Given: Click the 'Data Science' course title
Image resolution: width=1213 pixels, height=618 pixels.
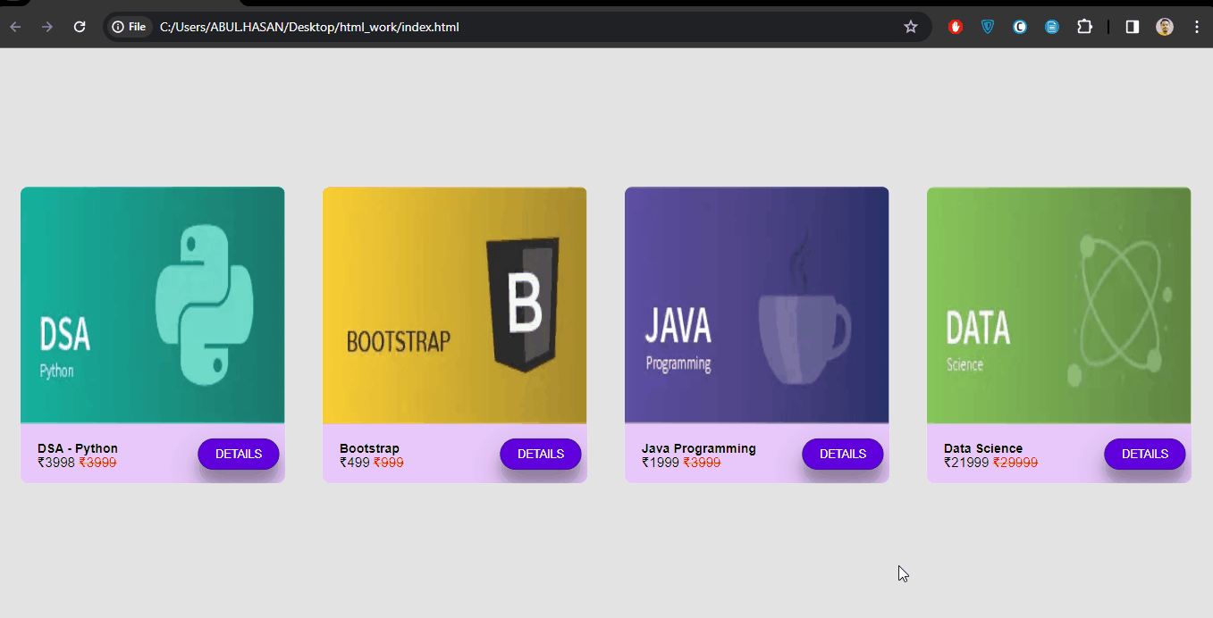Looking at the screenshot, I should [983, 448].
